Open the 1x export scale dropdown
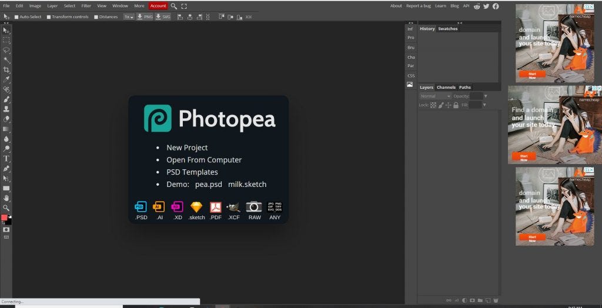The height and width of the screenshot is (308, 602). coord(129,17)
